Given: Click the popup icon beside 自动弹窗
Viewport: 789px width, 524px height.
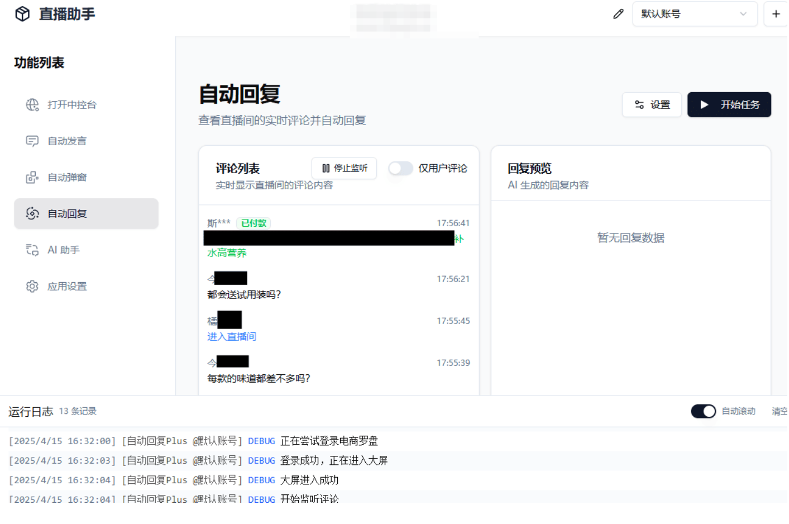Looking at the screenshot, I should pyautogui.click(x=32, y=178).
